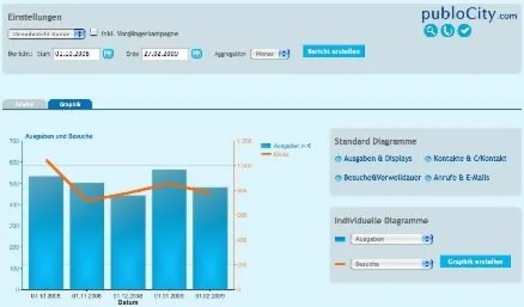
Task: Click the chart bar for 01.01.2009
Action: pos(169,229)
